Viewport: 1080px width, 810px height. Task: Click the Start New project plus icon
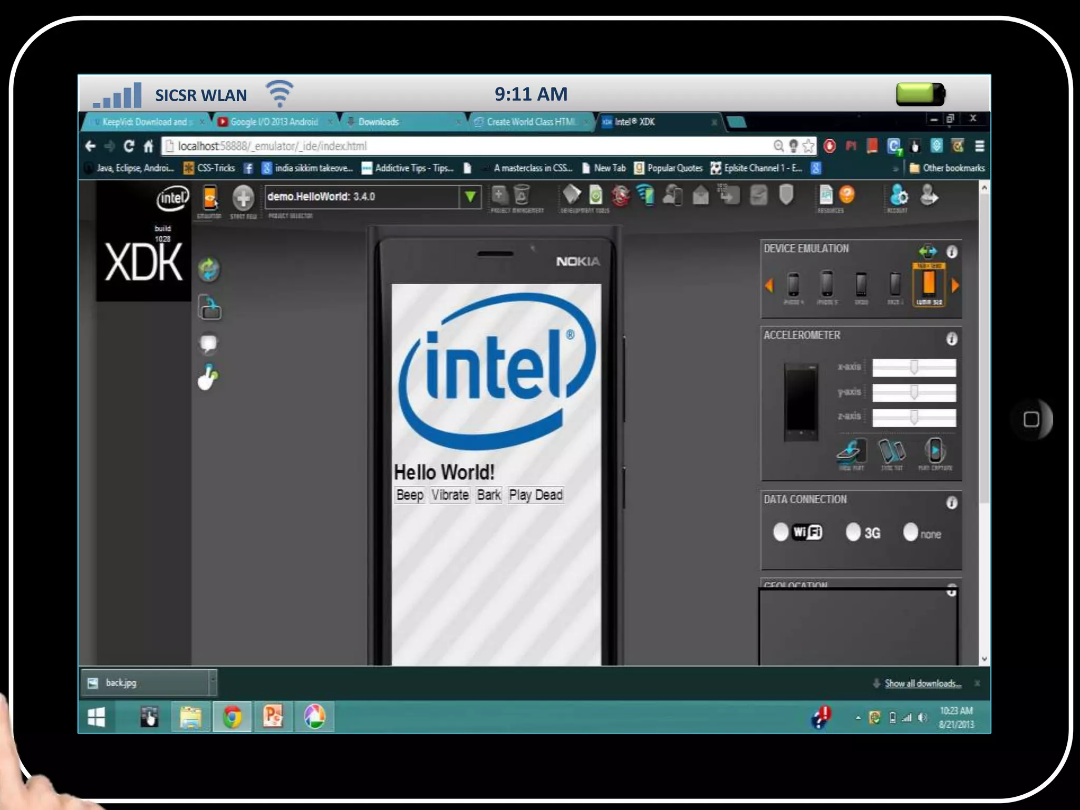click(243, 198)
